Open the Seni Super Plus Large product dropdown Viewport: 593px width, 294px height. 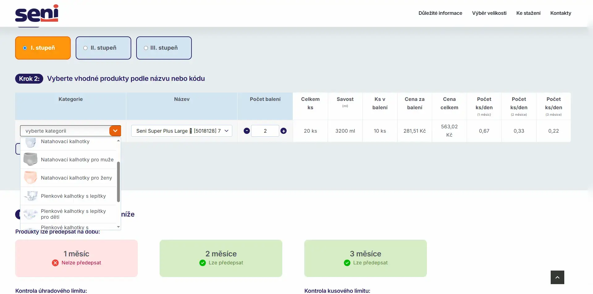182,131
